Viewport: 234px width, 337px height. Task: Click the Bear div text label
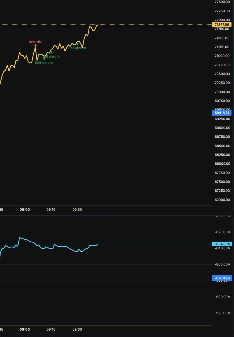click(x=35, y=42)
